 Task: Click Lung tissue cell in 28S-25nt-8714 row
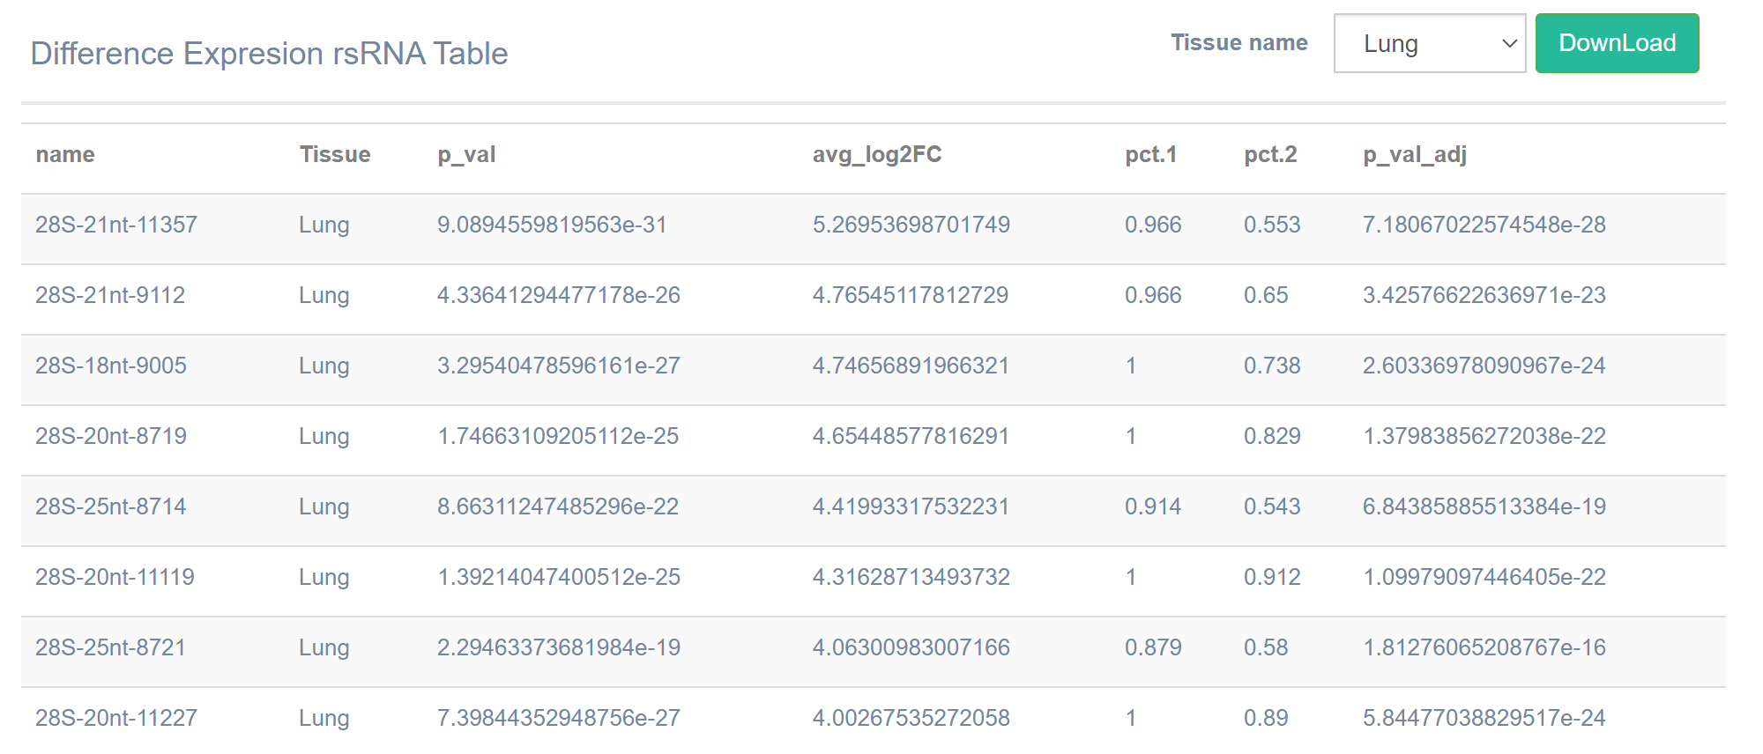(x=324, y=507)
